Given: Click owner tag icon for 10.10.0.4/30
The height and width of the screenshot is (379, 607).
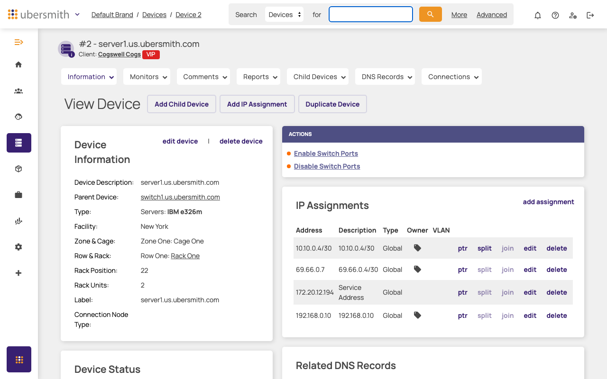Looking at the screenshot, I should point(417,248).
